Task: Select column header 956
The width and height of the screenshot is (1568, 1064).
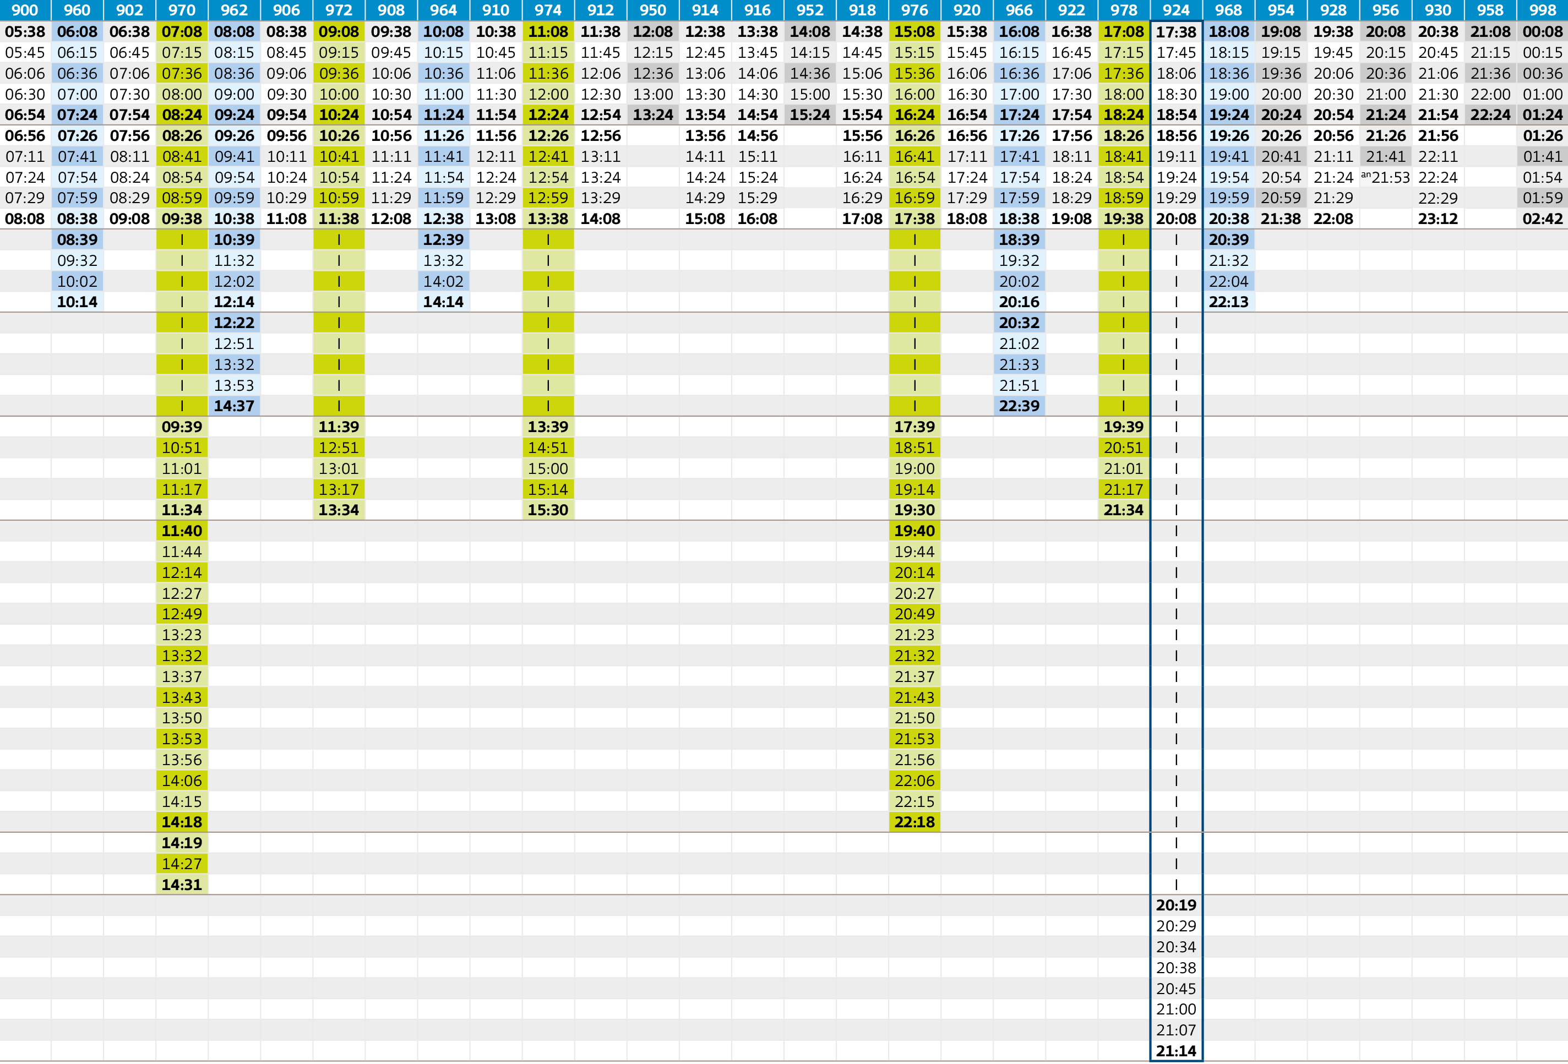Action: (1386, 10)
